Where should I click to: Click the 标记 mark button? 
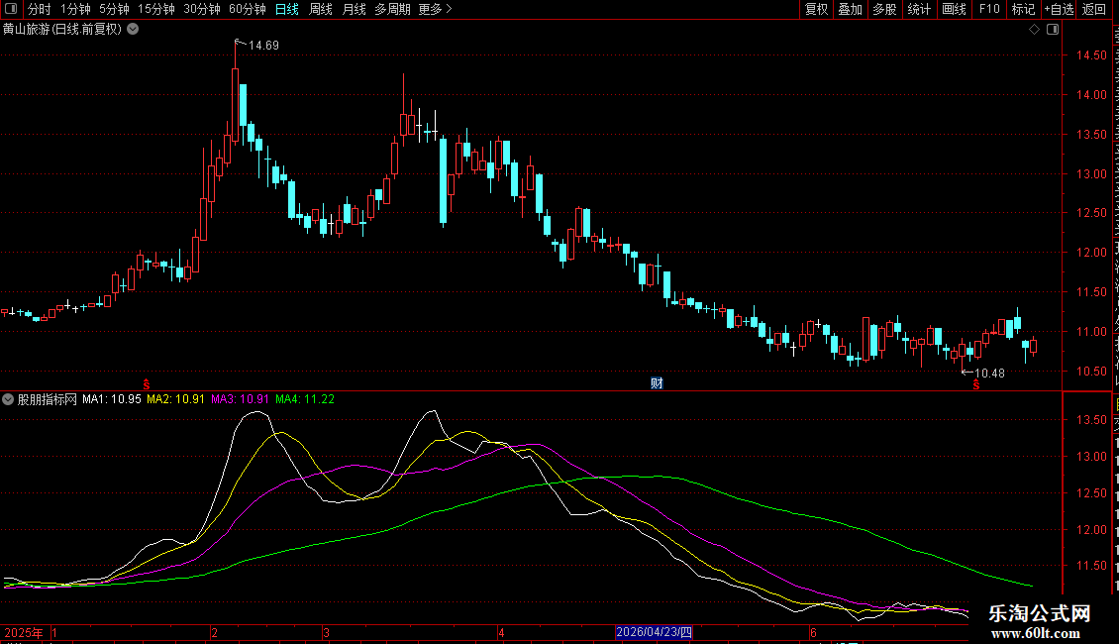[1023, 9]
